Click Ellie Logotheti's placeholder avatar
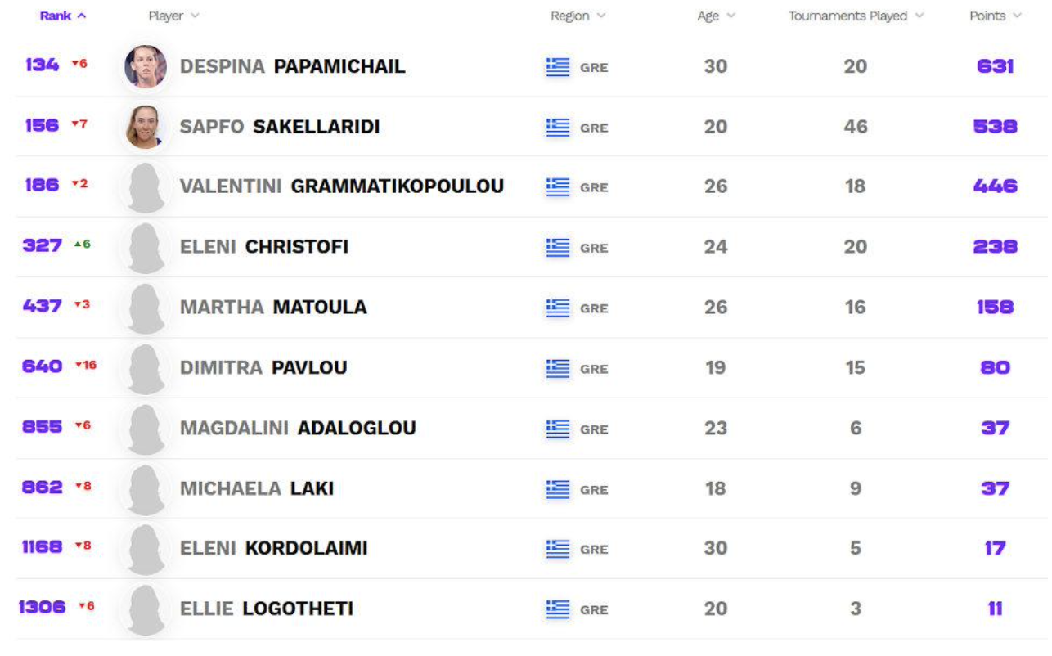The height and width of the screenshot is (656, 1052). click(146, 609)
